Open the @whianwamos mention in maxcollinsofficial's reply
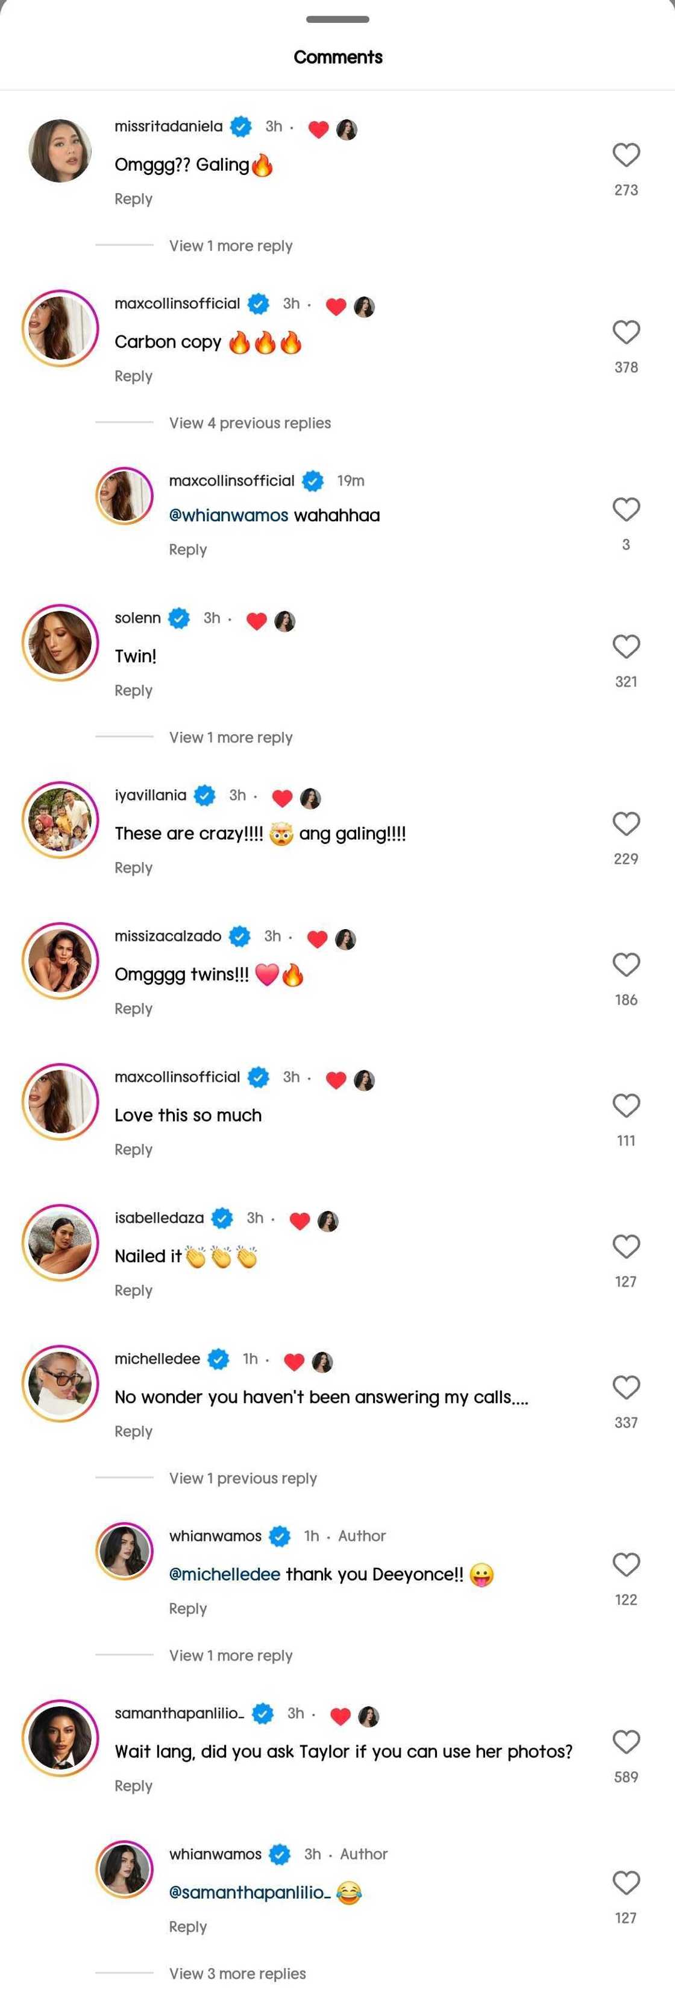 pos(228,515)
